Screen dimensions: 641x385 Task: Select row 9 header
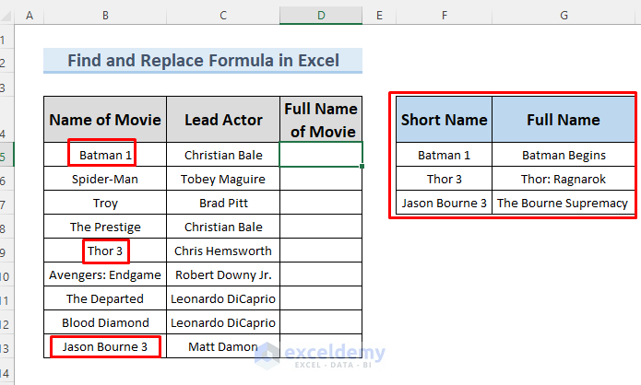6,251
